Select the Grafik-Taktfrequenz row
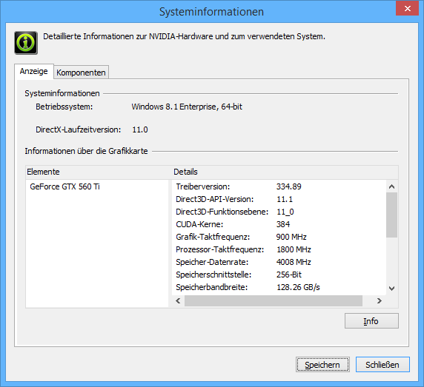The width and height of the screenshot is (424, 387). pos(279,237)
